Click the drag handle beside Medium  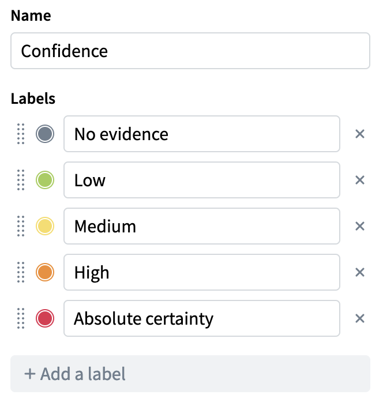pos(21,226)
